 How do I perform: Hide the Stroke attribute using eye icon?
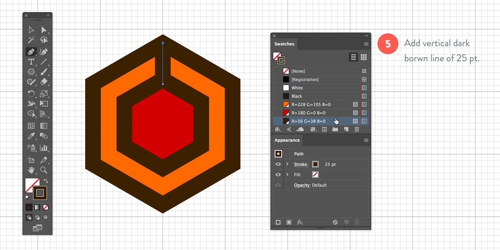click(x=278, y=164)
